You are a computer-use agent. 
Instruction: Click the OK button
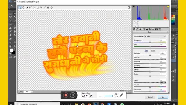click(163, 97)
